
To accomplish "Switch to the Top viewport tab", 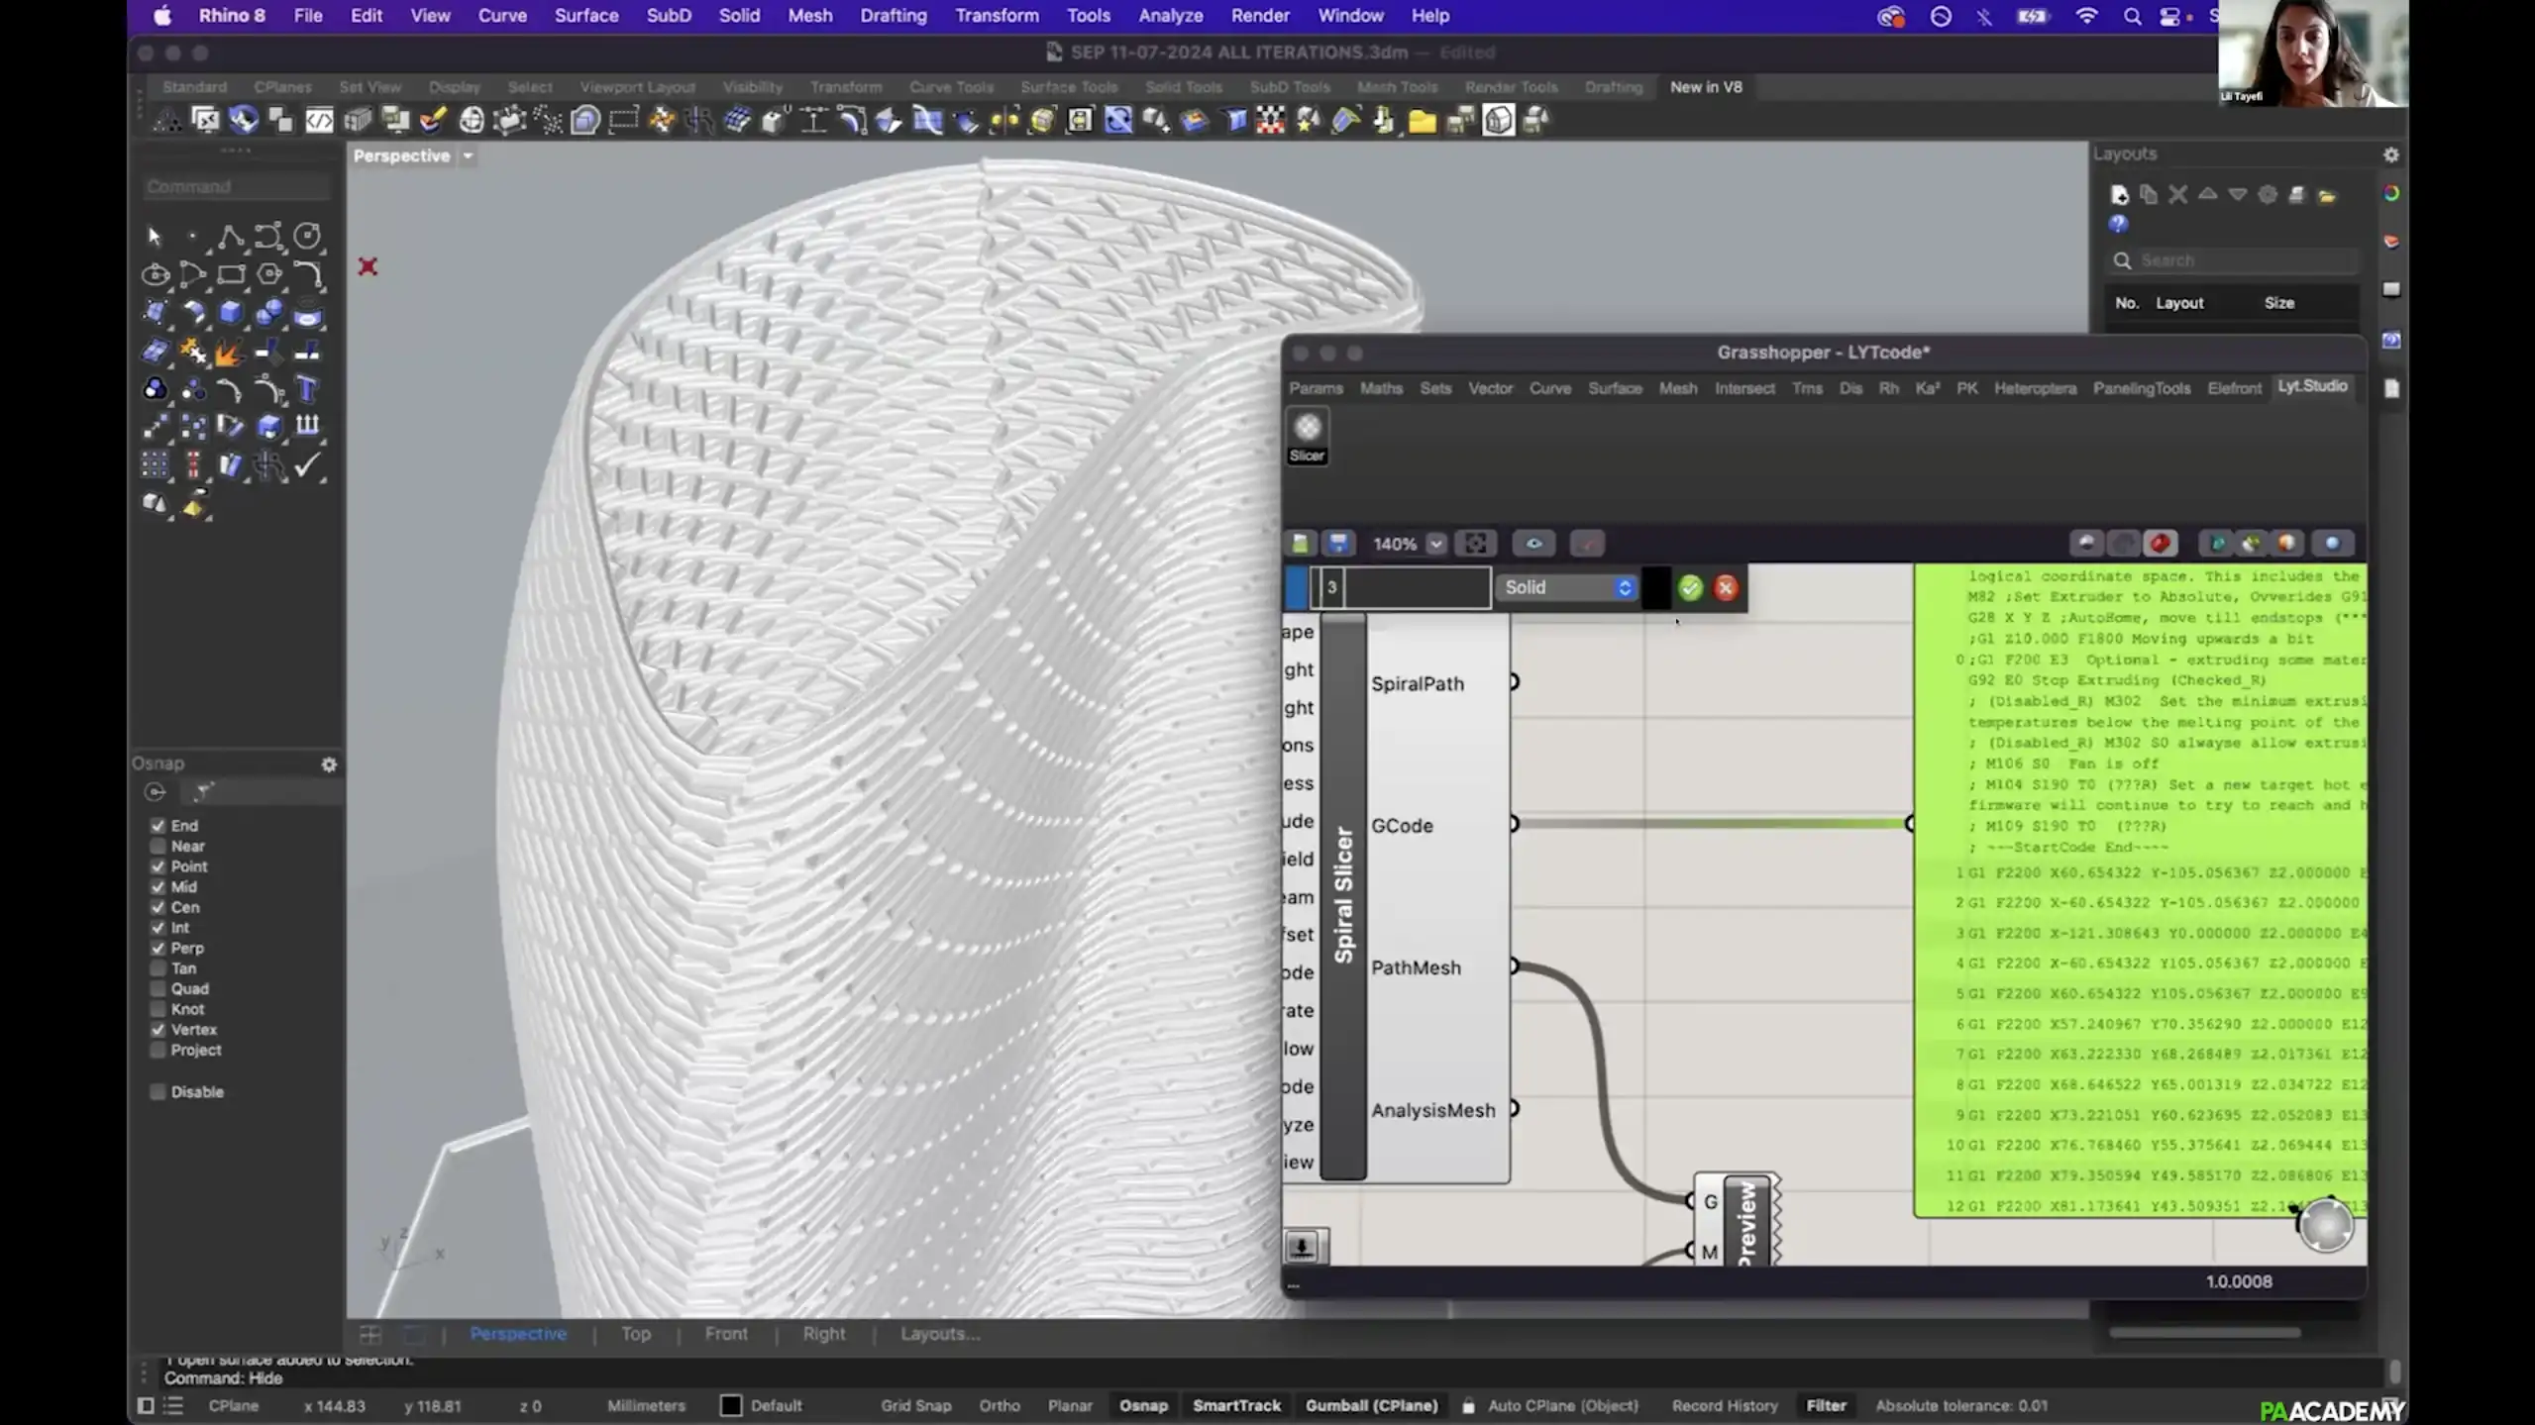I will (636, 1334).
